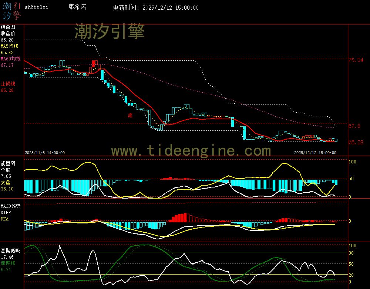Click the yellow MA5均线 legend label
Screen dimensions: 370x289
tap(9, 46)
